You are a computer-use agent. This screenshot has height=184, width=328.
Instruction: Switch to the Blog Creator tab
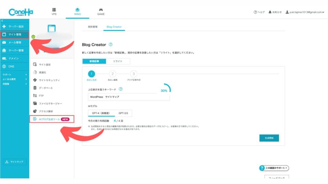pos(114,27)
